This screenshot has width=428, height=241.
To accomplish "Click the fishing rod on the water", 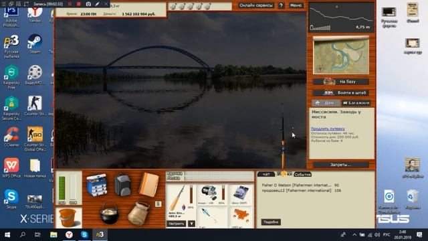I will click(283, 136).
